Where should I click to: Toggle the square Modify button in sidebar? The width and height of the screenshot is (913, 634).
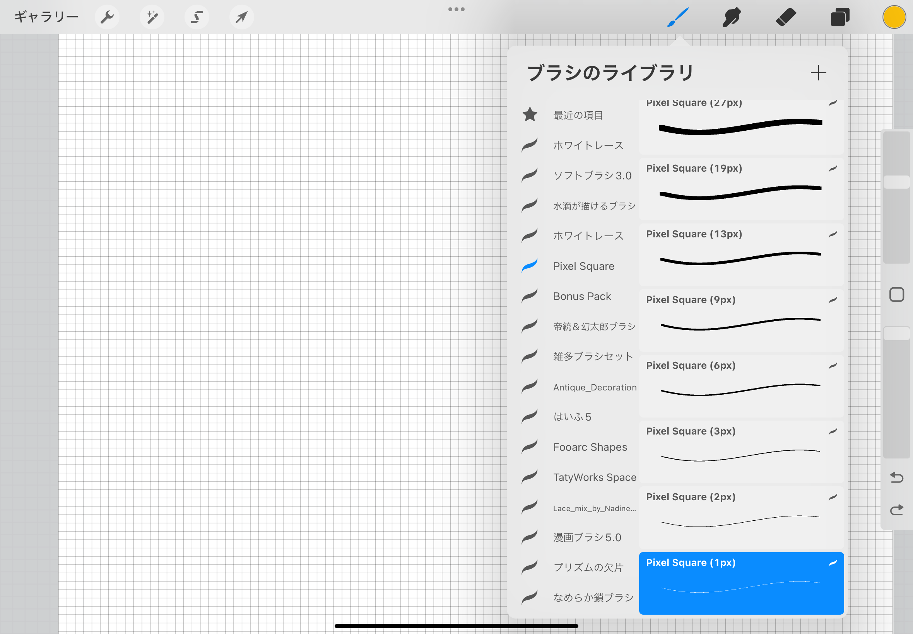pyautogui.click(x=896, y=295)
